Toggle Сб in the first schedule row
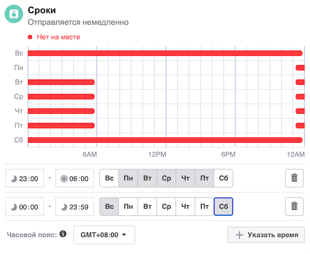Viewport: 310px width, 254px height. pos(223,178)
